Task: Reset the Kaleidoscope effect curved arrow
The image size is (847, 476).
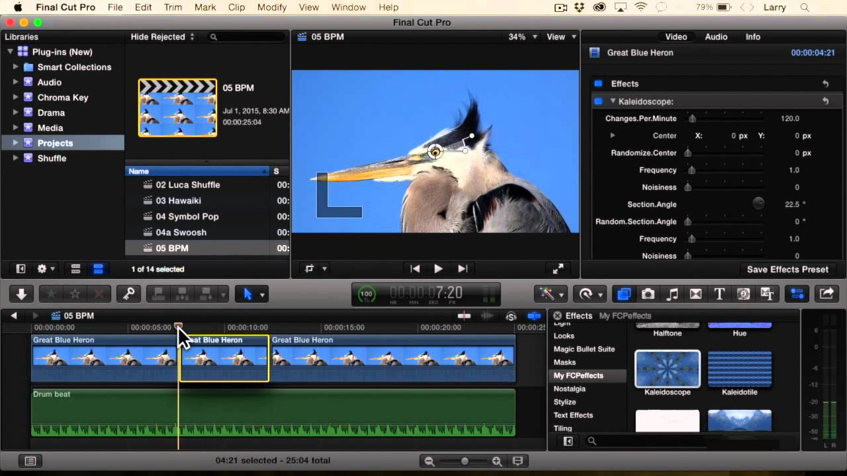Action: click(825, 101)
